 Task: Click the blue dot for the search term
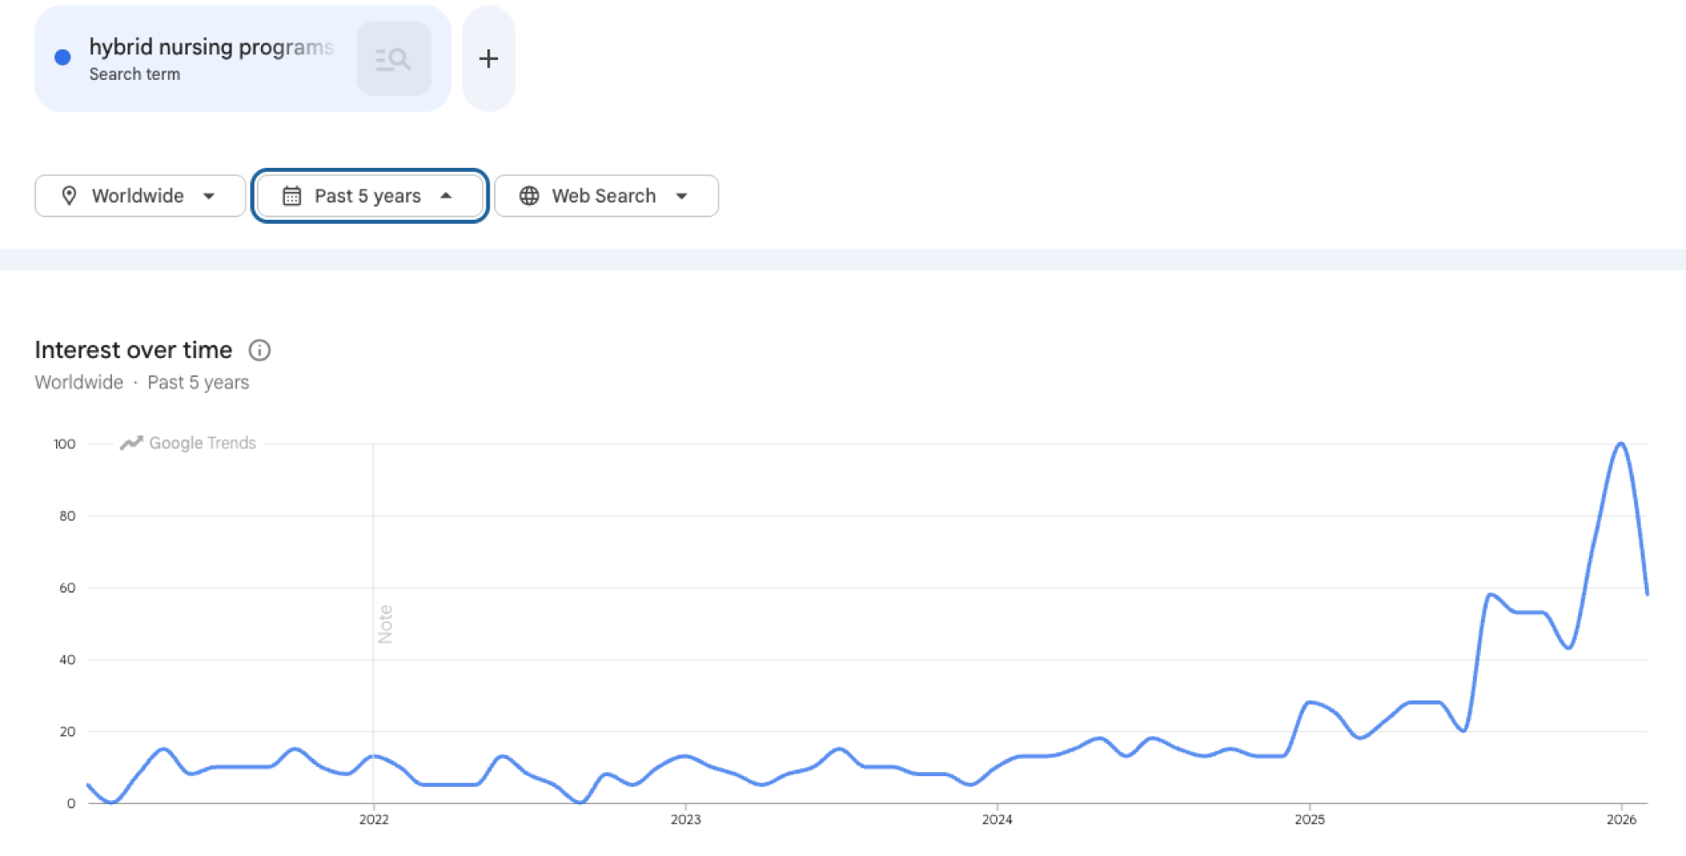pos(63,58)
